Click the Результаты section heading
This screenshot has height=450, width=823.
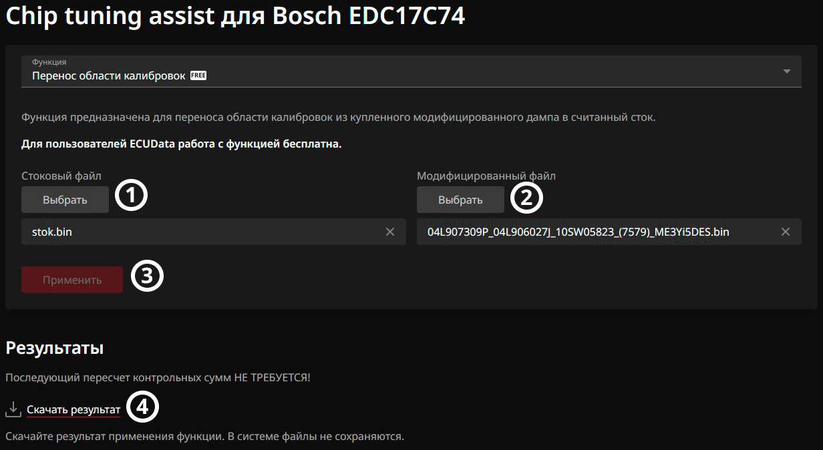(x=54, y=347)
